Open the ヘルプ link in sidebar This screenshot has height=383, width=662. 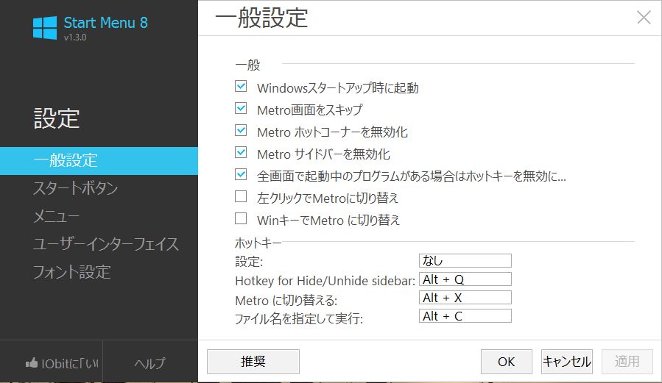[150, 363]
